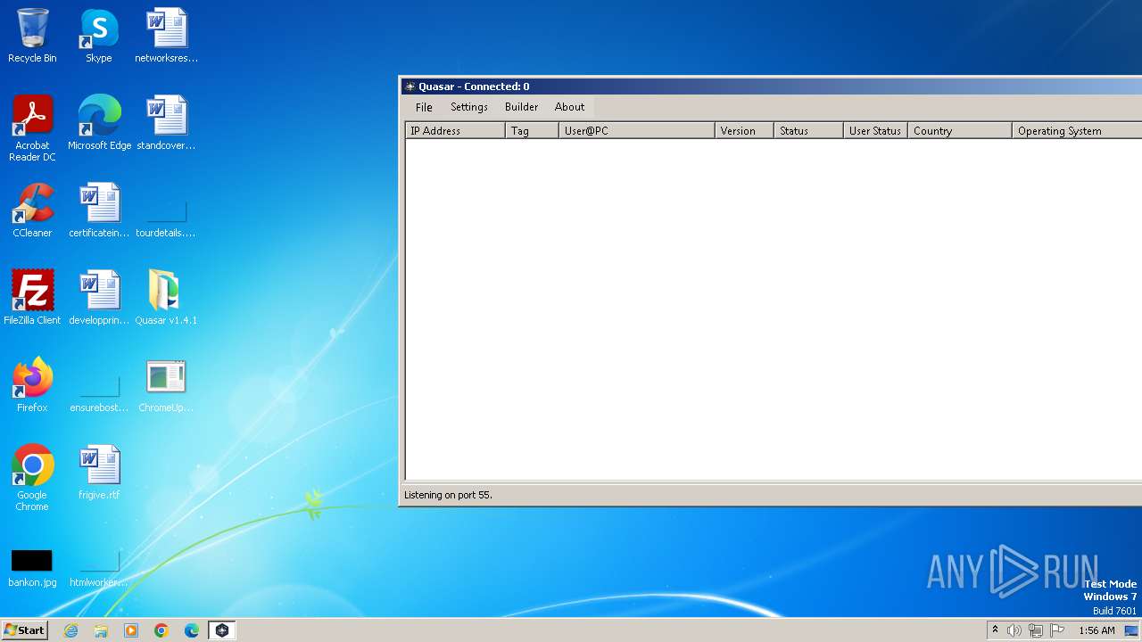Click the 'Listening on port 55.' status text
The height and width of the screenshot is (642, 1142).
click(448, 495)
